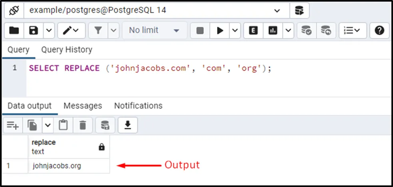The height and width of the screenshot is (187, 393).
Task: Switch to the Notifications tab
Action: point(138,106)
